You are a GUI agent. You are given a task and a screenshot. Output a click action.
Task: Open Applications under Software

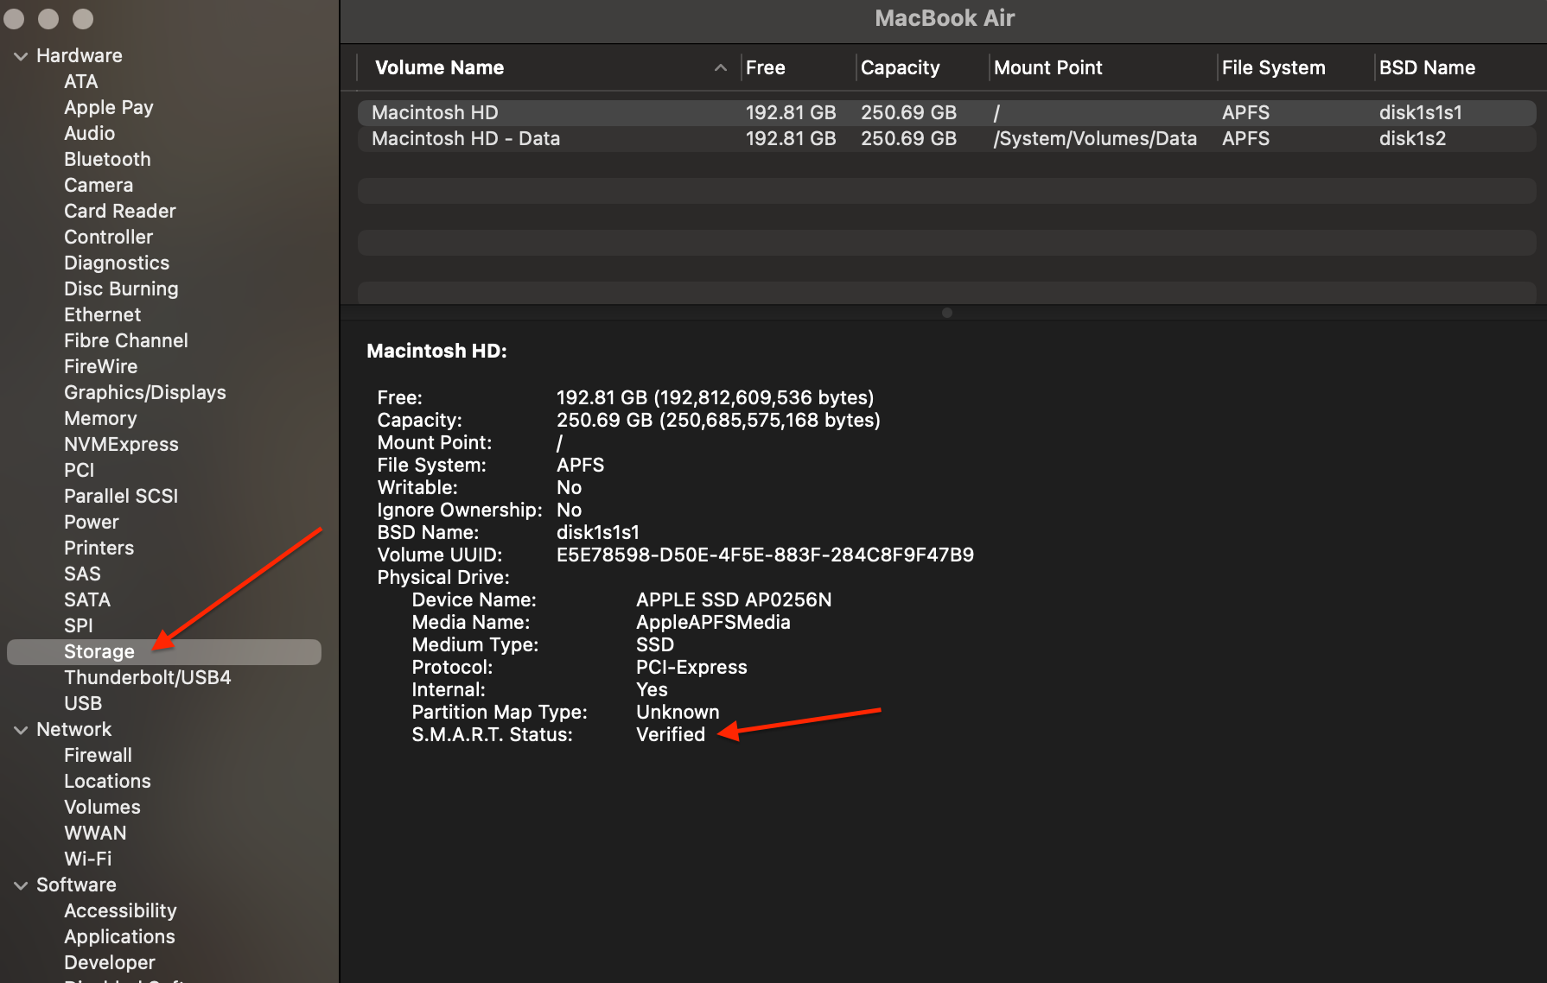[119, 936]
